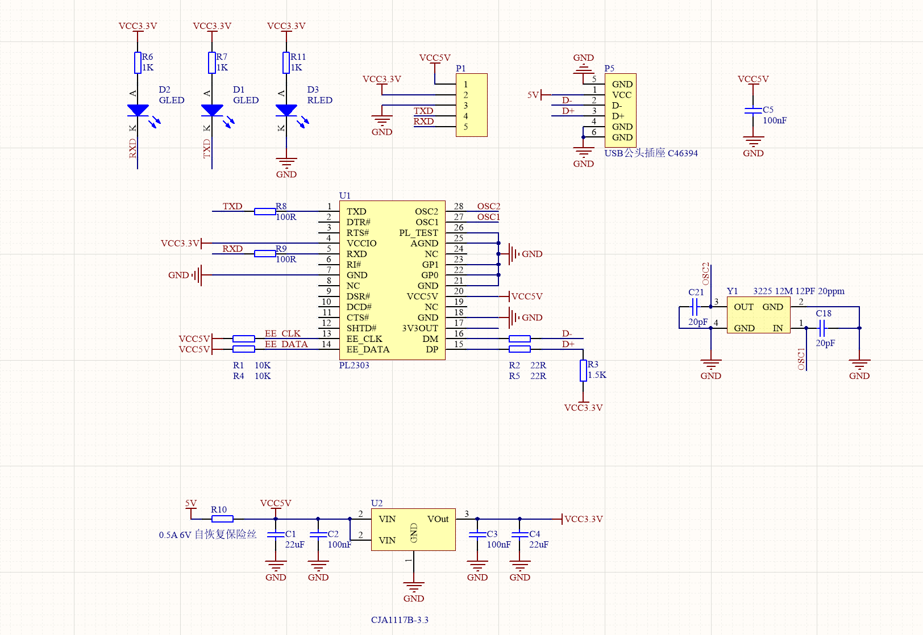923x635 pixels.
Task: Click resistor R11 symbol
Action: click(286, 62)
